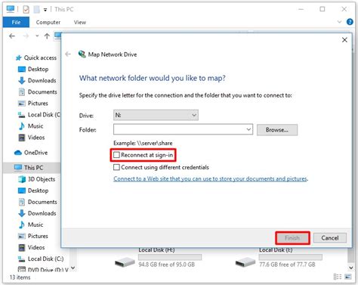358x285 pixels.
Task: Click the 94.8 GB free of 95.0 GB text
Action: tap(166, 265)
